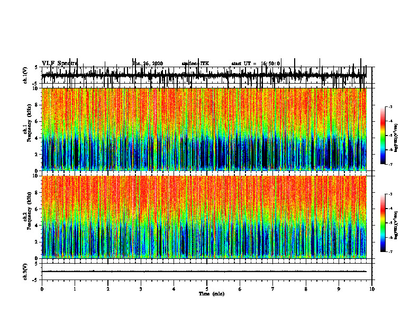Viewport: 419px width, 324px height.
Task: Click the "2" minute tick on time axis
Action: (x=108, y=289)
